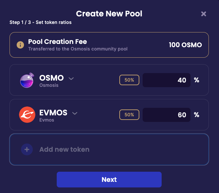Close the Create New Pool dialog
219x193 pixels.
(204, 14)
